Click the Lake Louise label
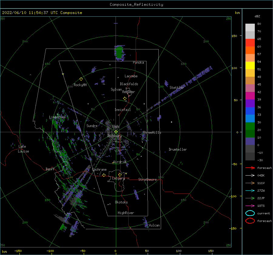This screenshot has width=273, height=255. 23,149
